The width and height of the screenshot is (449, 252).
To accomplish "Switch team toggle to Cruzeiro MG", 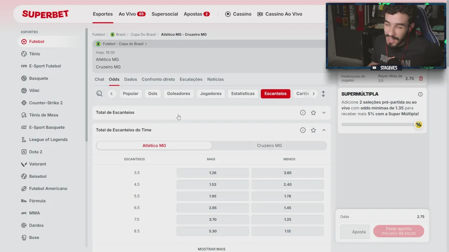I will (x=269, y=146).
